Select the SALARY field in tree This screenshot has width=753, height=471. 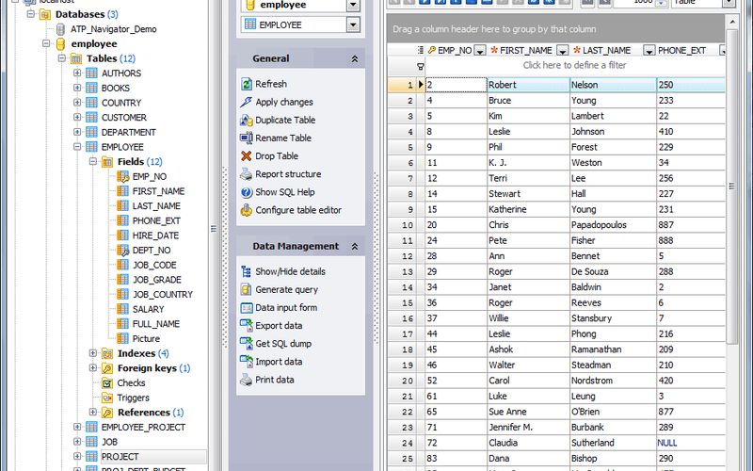pos(149,309)
